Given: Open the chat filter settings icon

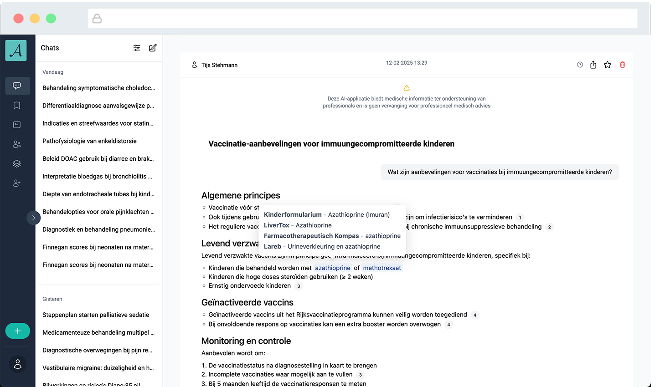Looking at the screenshot, I should tap(137, 48).
